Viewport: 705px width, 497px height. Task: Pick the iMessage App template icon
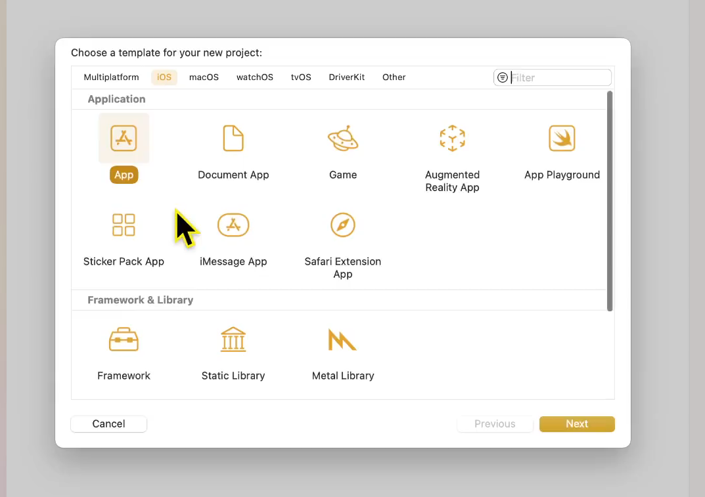pyautogui.click(x=233, y=225)
